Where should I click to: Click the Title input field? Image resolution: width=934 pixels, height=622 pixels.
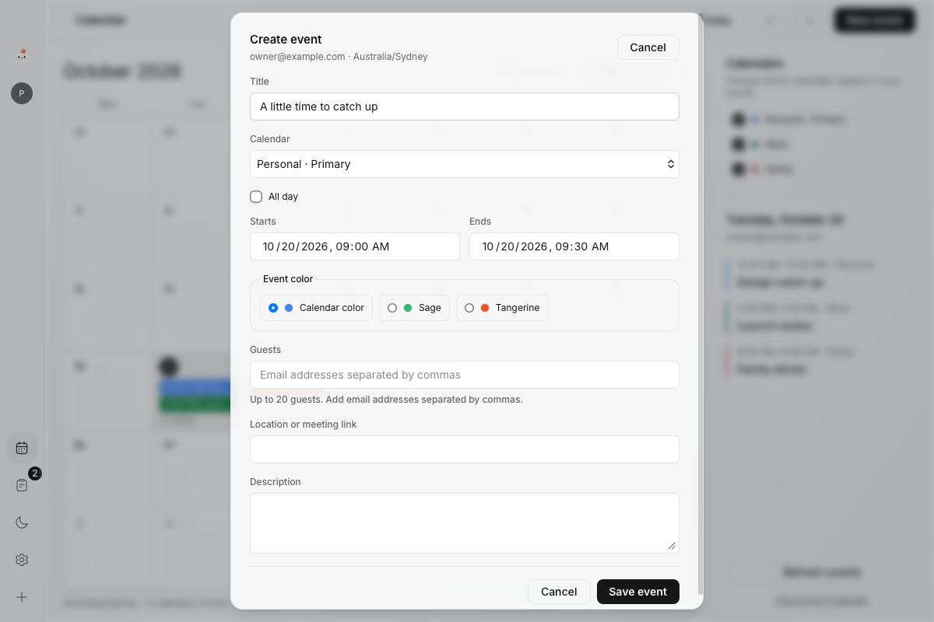[x=465, y=107]
